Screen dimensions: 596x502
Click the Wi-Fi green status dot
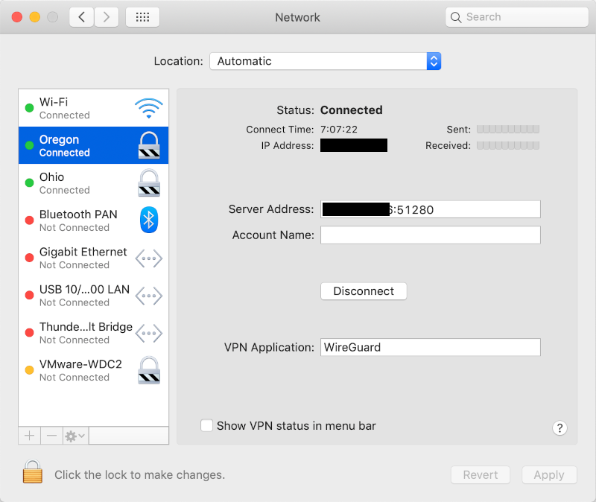pyautogui.click(x=29, y=108)
